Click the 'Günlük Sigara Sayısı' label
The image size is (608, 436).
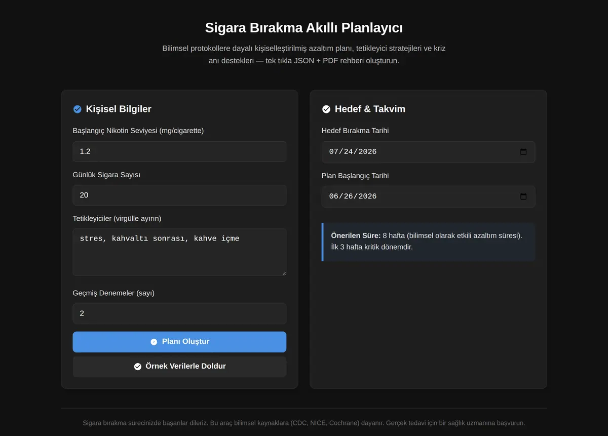pyautogui.click(x=106, y=175)
